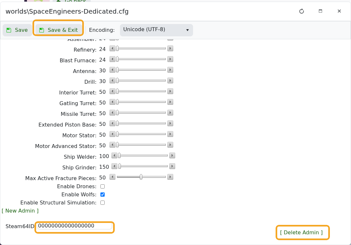
Task: Click the Refinery slider track
Action: (141, 48)
